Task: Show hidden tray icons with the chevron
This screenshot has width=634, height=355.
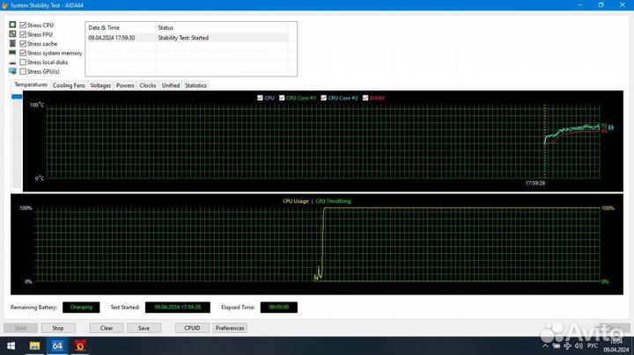Action: coord(545,345)
